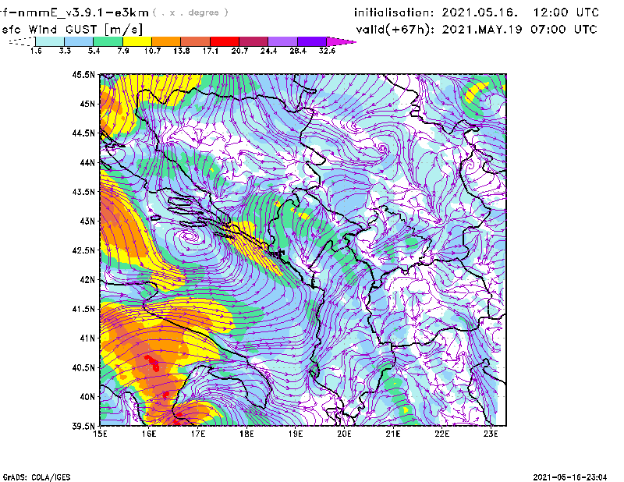Pick the salmon legend swatch
Image resolution: width=624 pixels, height=482 pixels.
pos(196,41)
